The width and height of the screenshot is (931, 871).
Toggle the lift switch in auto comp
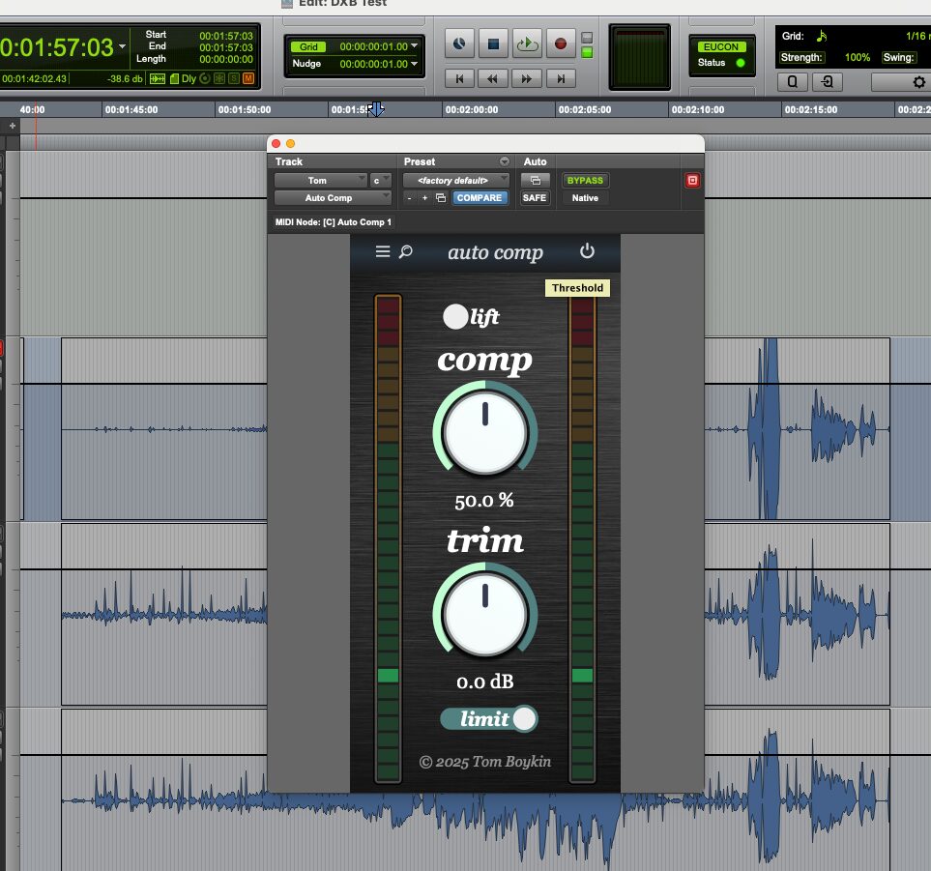click(455, 316)
